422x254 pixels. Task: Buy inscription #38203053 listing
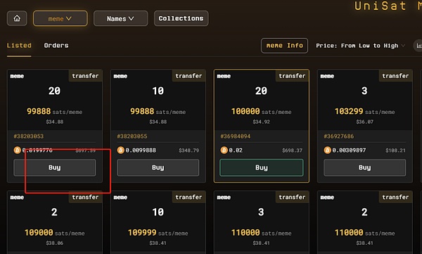pos(55,167)
